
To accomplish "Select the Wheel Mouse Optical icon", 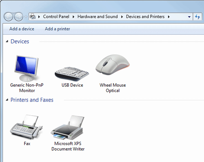I will tap(113, 65).
